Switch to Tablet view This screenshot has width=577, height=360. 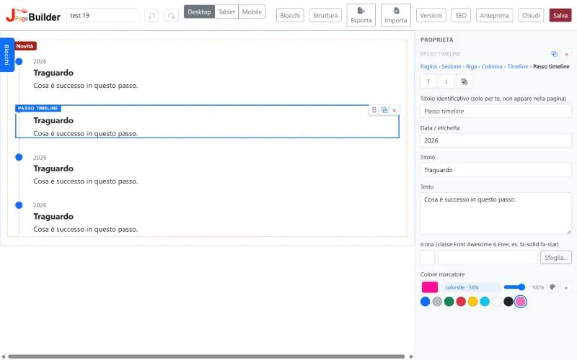tap(226, 12)
